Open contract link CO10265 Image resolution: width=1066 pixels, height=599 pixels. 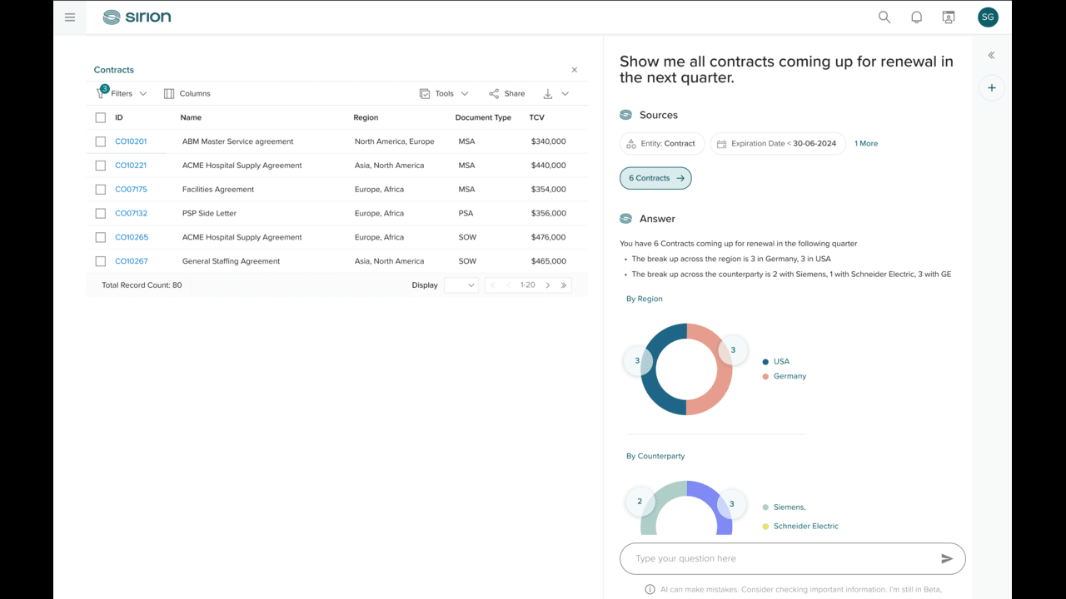point(132,237)
